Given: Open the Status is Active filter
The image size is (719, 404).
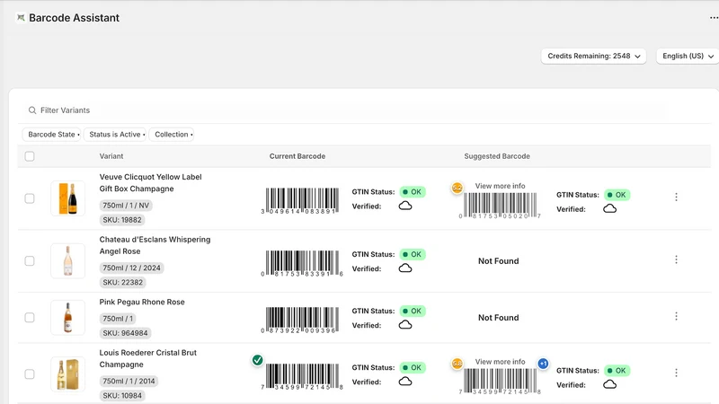Looking at the screenshot, I should 115,134.
